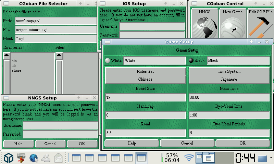Click the white stone icon in Game Setup

point(108,60)
